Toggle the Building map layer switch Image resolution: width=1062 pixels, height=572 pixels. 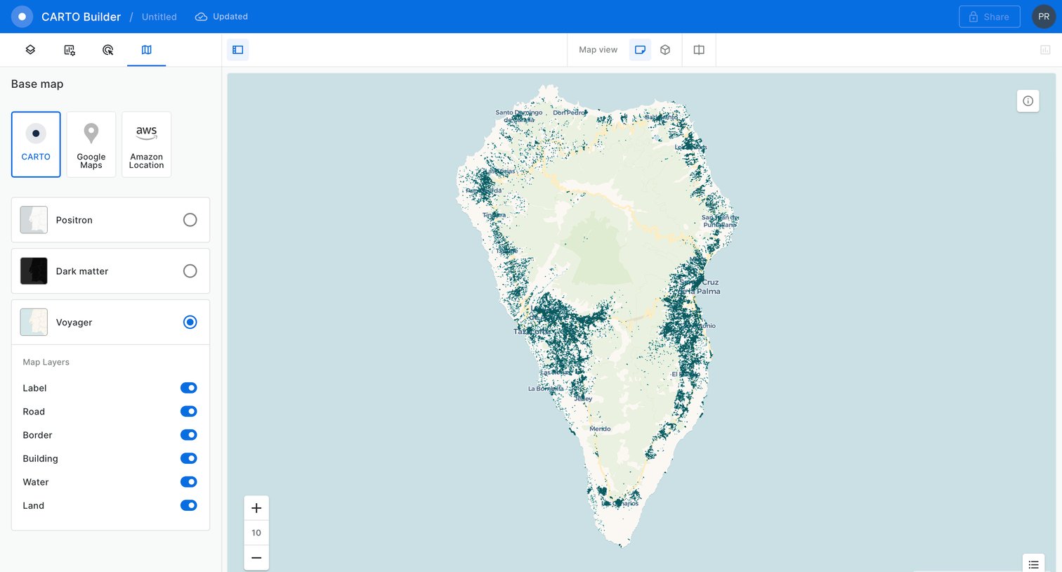(188, 458)
